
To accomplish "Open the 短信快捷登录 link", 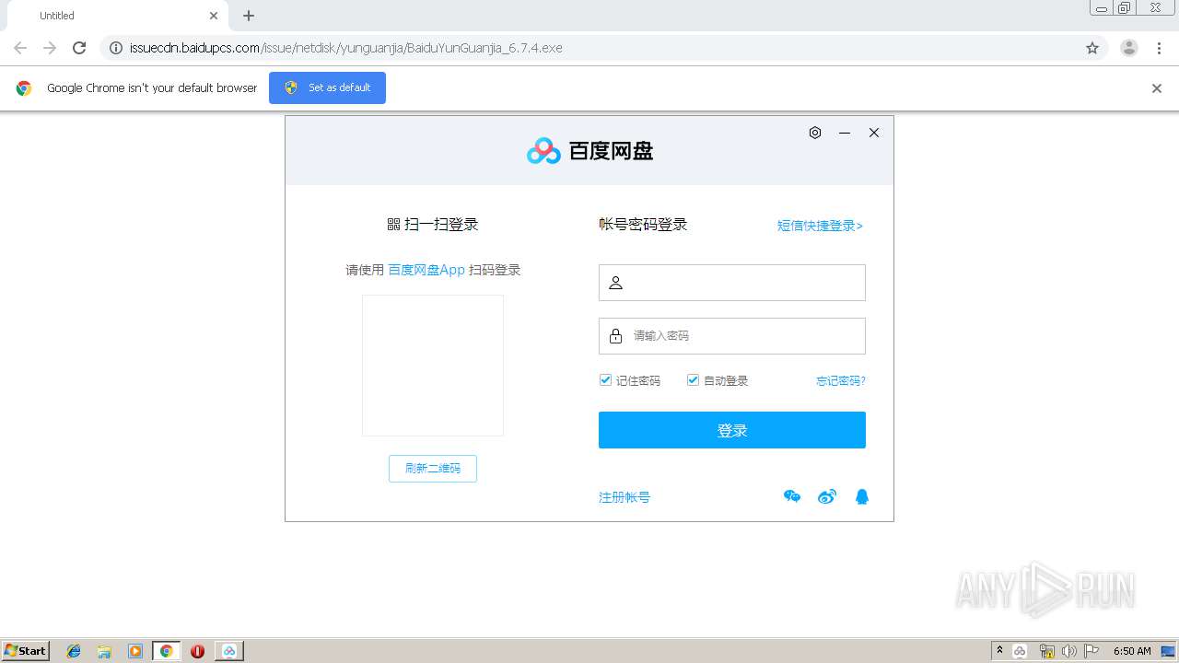I will pos(820,226).
